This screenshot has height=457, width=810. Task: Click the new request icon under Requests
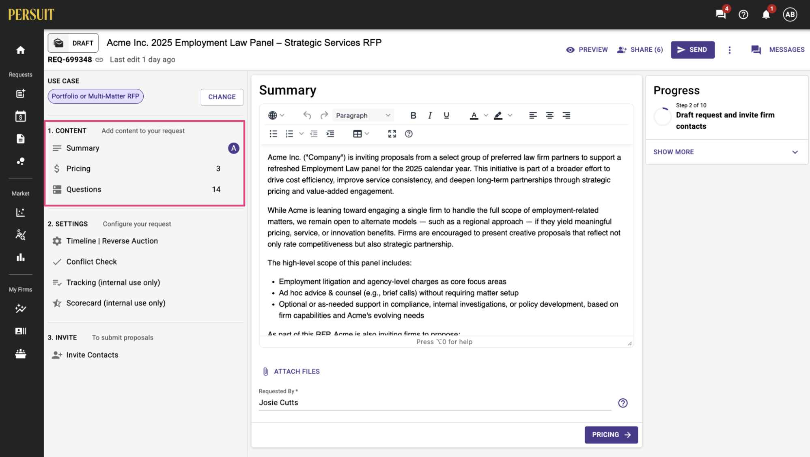click(x=21, y=94)
